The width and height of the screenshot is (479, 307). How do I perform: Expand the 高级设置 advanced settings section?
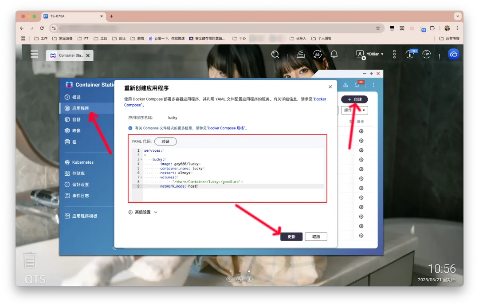click(x=143, y=212)
